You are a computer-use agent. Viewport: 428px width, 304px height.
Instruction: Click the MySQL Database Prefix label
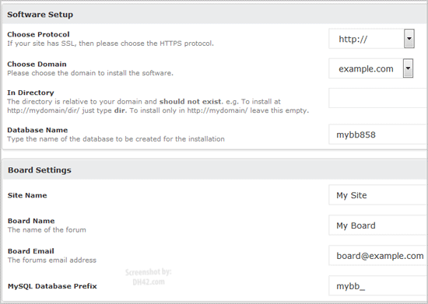click(52, 286)
